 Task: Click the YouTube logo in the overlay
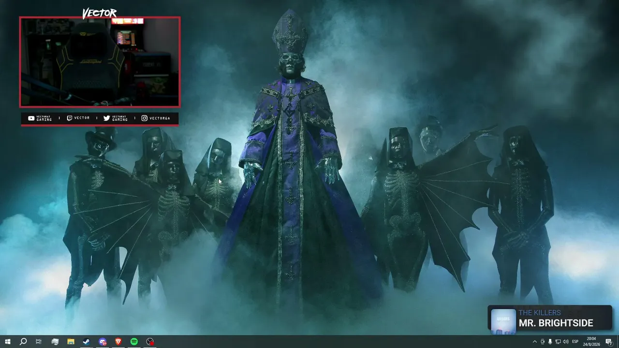31,118
